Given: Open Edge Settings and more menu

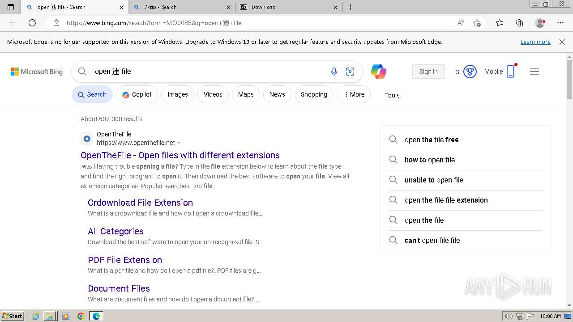Looking at the screenshot, I should point(560,23).
